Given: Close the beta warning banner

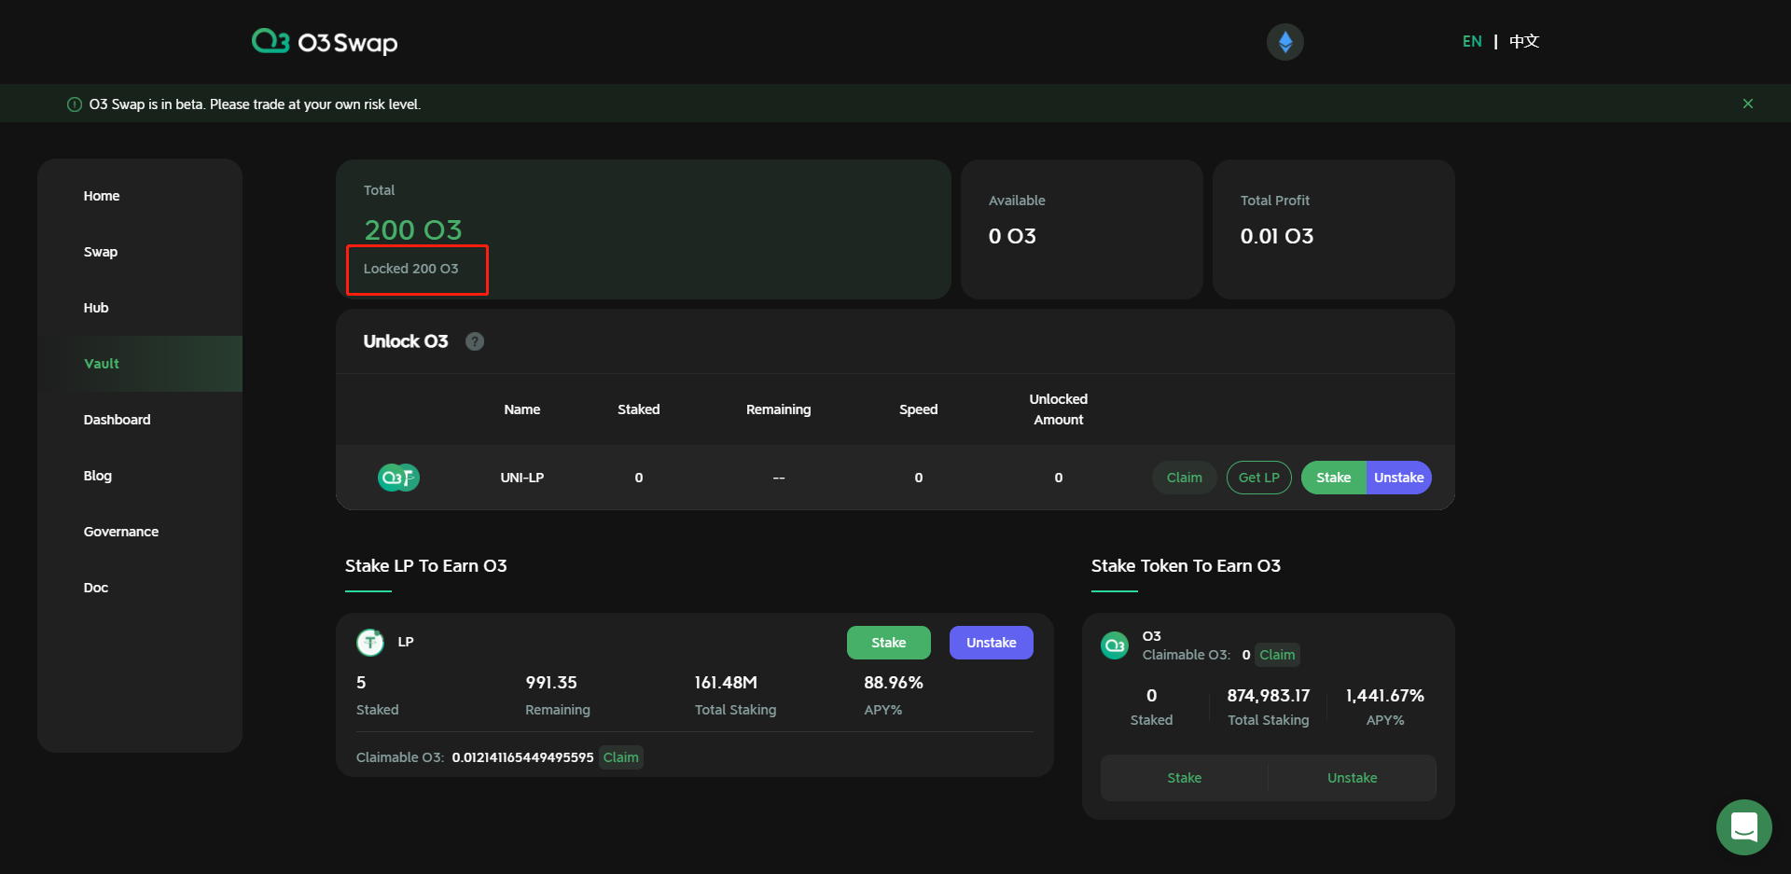Looking at the screenshot, I should (1747, 104).
